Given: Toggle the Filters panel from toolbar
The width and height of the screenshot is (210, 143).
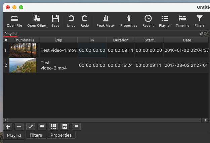Looking at the screenshot, I should click(200, 21).
